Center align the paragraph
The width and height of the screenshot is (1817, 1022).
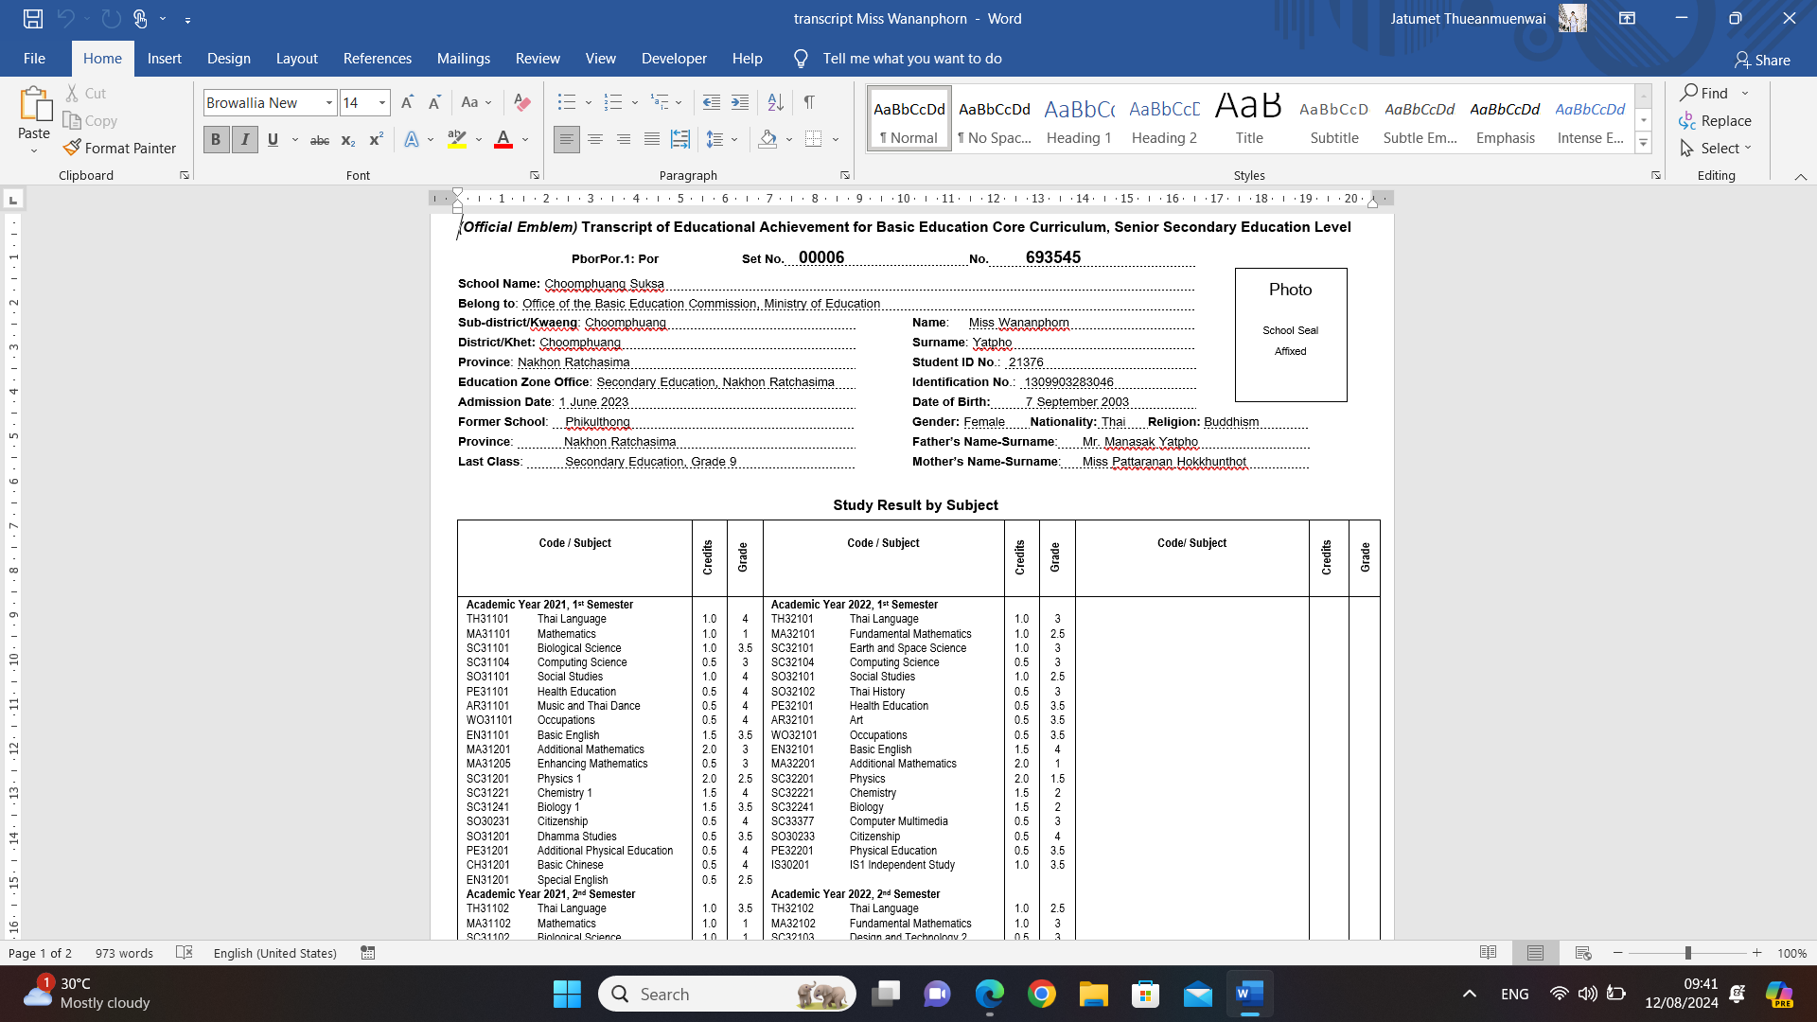pyautogui.click(x=595, y=140)
